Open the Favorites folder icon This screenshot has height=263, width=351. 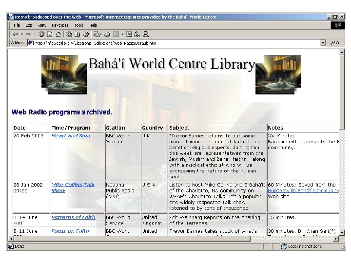tap(78, 34)
